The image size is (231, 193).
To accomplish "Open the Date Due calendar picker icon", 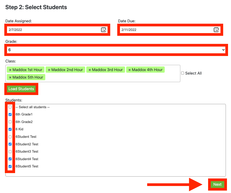I will pyautogui.click(x=216, y=30).
